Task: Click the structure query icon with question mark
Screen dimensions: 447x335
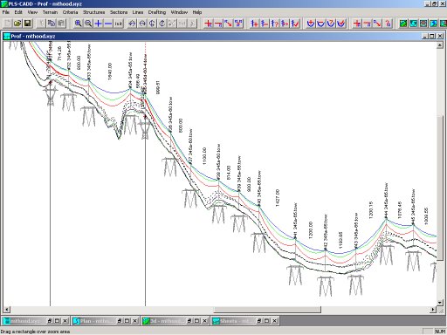Action: pyautogui.click(x=275, y=24)
